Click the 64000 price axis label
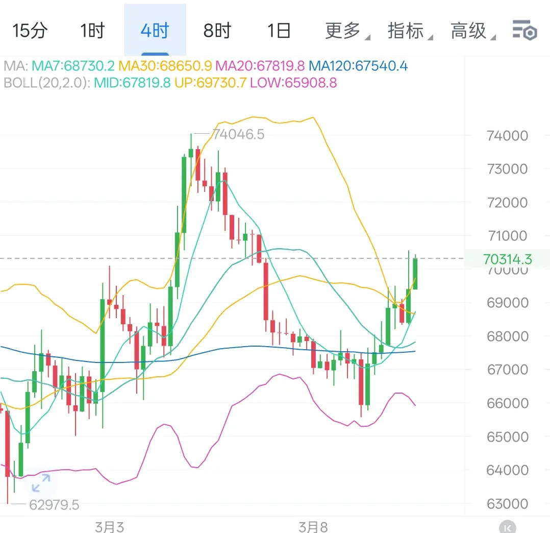Image resolution: width=550 pixels, height=533 pixels. click(x=507, y=470)
